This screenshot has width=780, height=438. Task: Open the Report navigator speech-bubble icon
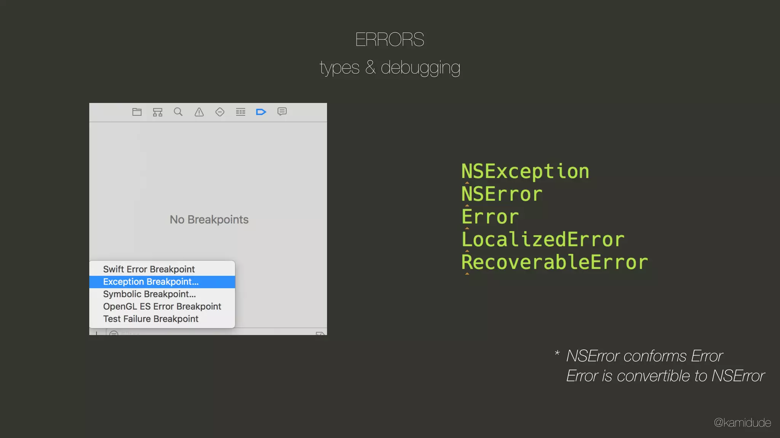point(282,111)
